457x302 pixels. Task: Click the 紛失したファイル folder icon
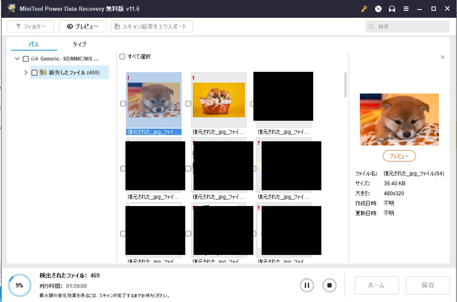tap(43, 72)
